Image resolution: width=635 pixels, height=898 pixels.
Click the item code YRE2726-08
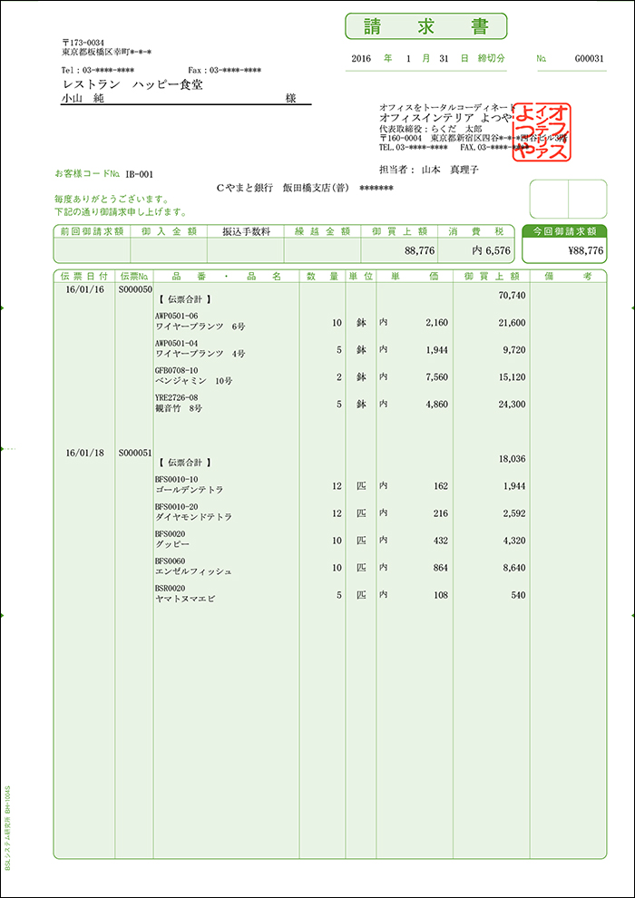176,397
